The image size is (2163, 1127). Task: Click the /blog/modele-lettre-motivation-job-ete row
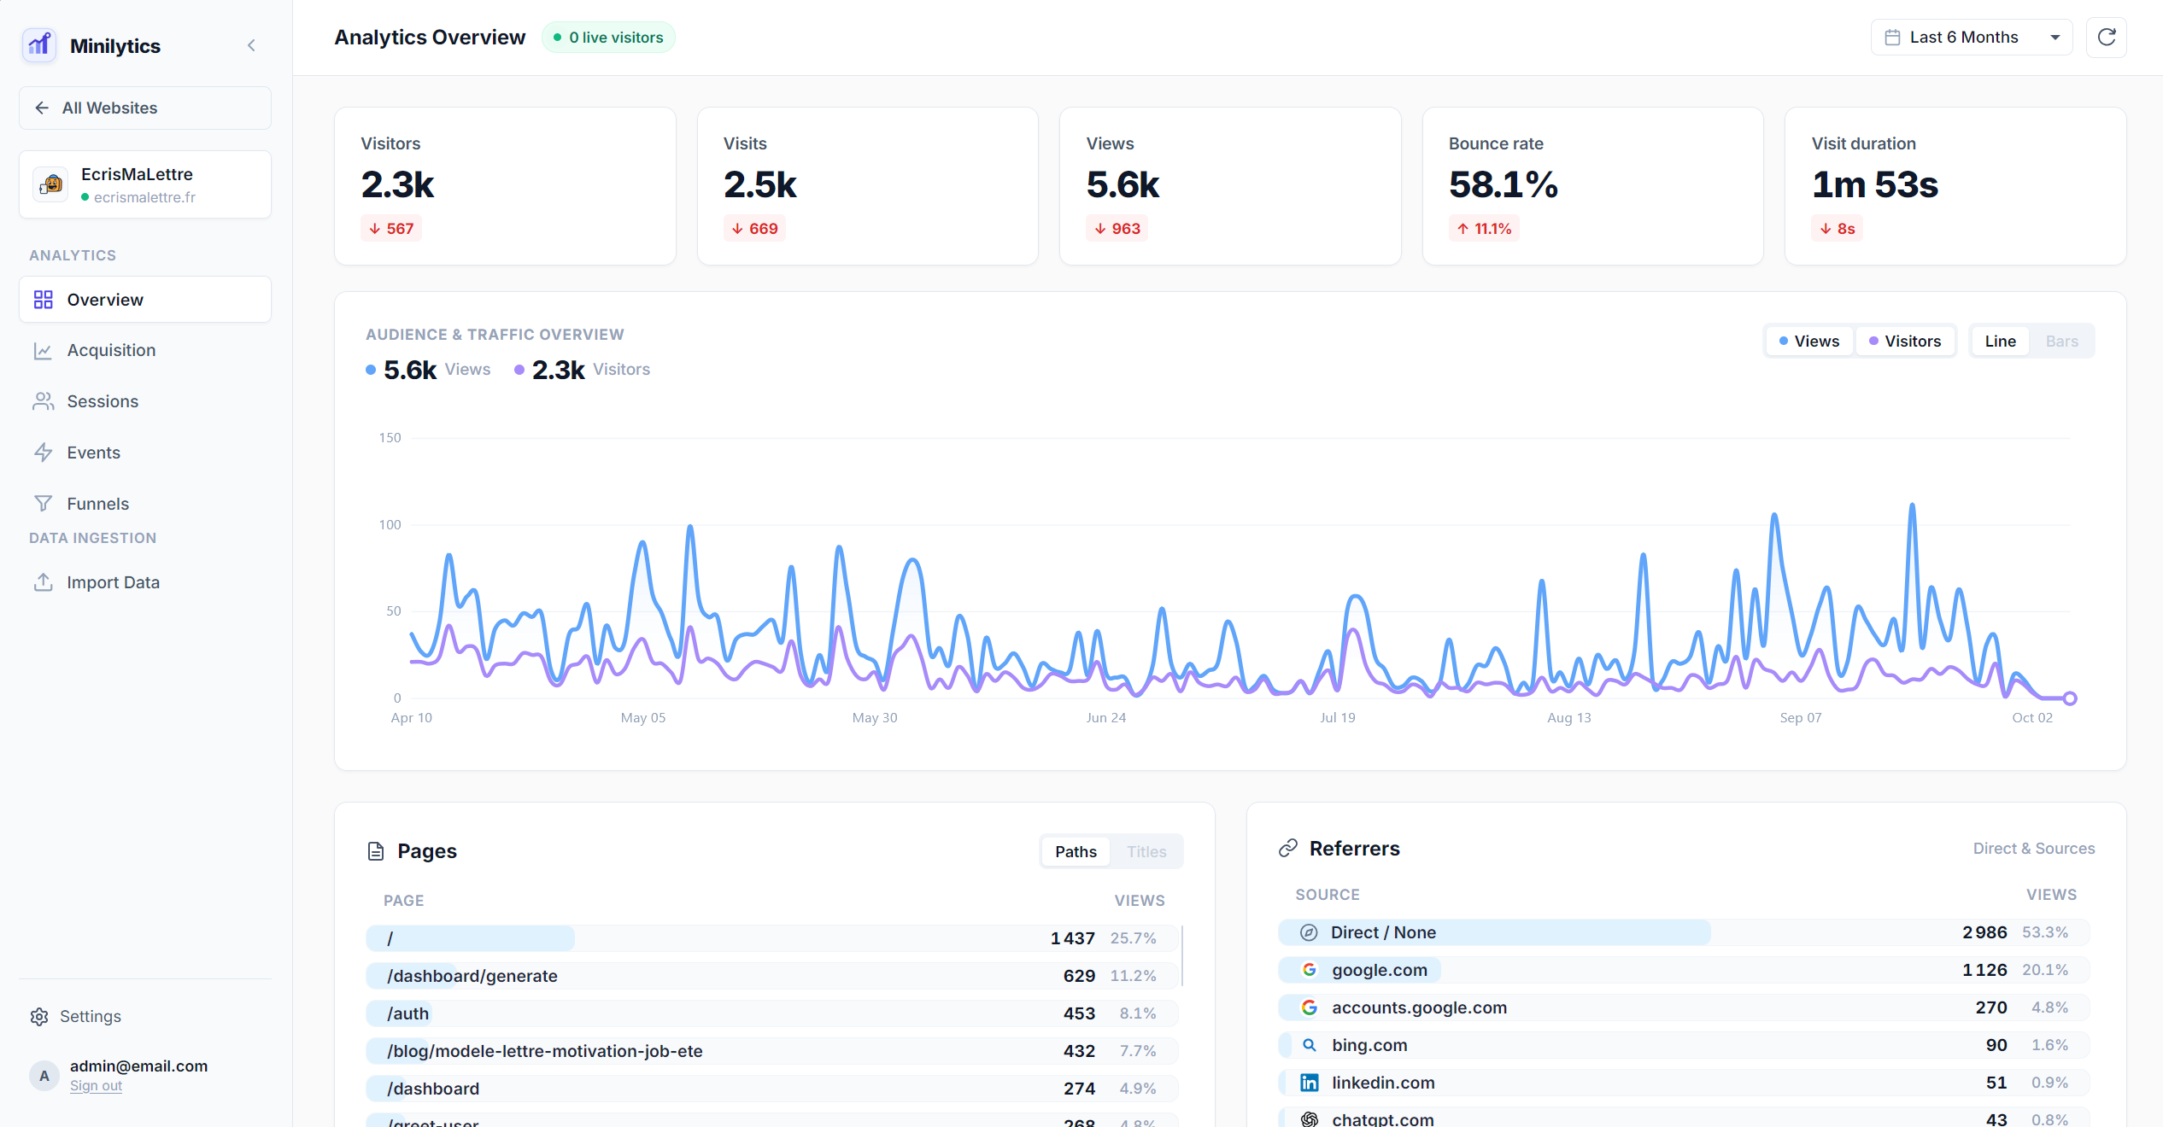point(772,1051)
